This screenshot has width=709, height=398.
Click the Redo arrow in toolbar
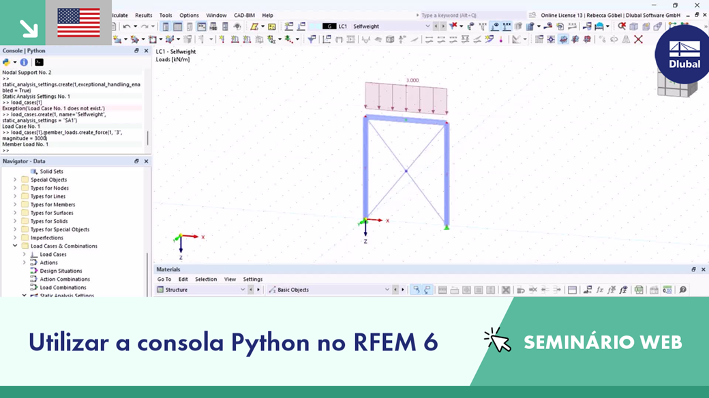[x=145, y=27]
